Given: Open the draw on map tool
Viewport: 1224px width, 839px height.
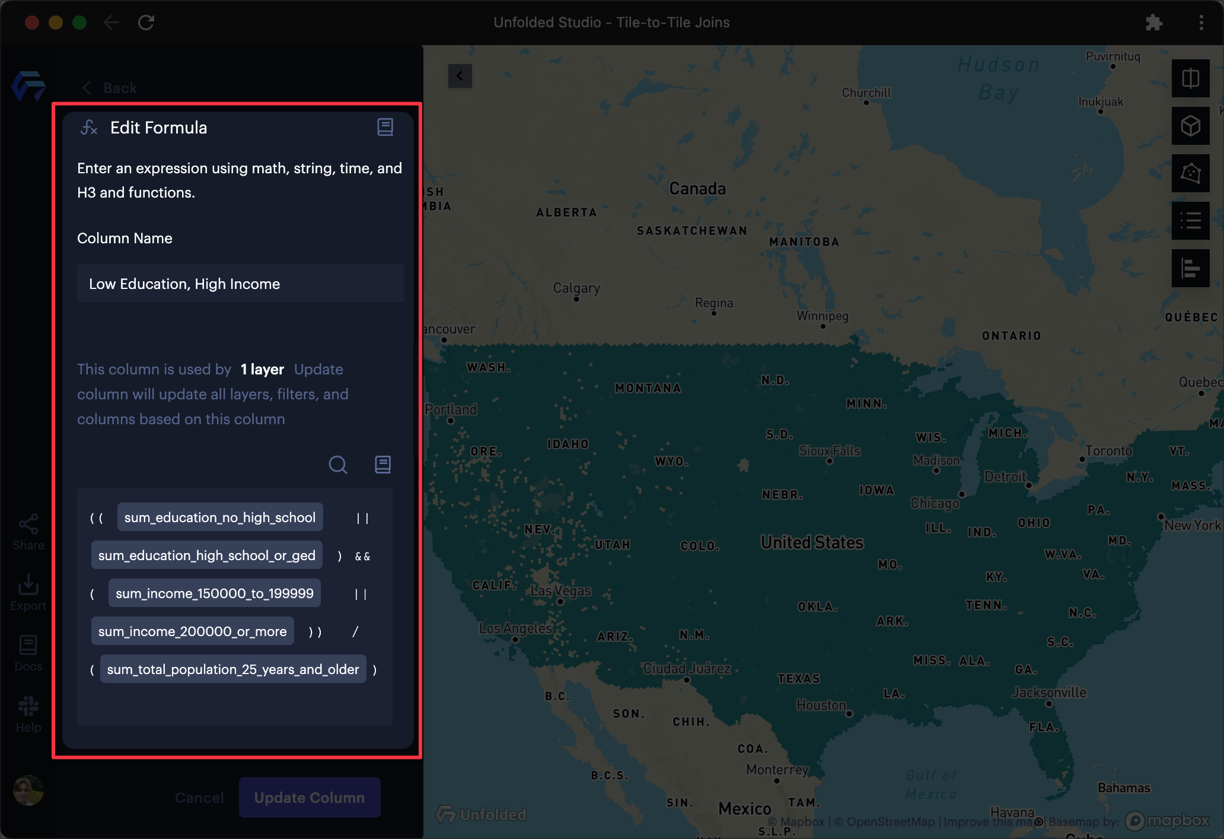Looking at the screenshot, I should pyautogui.click(x=1190, y=173).
